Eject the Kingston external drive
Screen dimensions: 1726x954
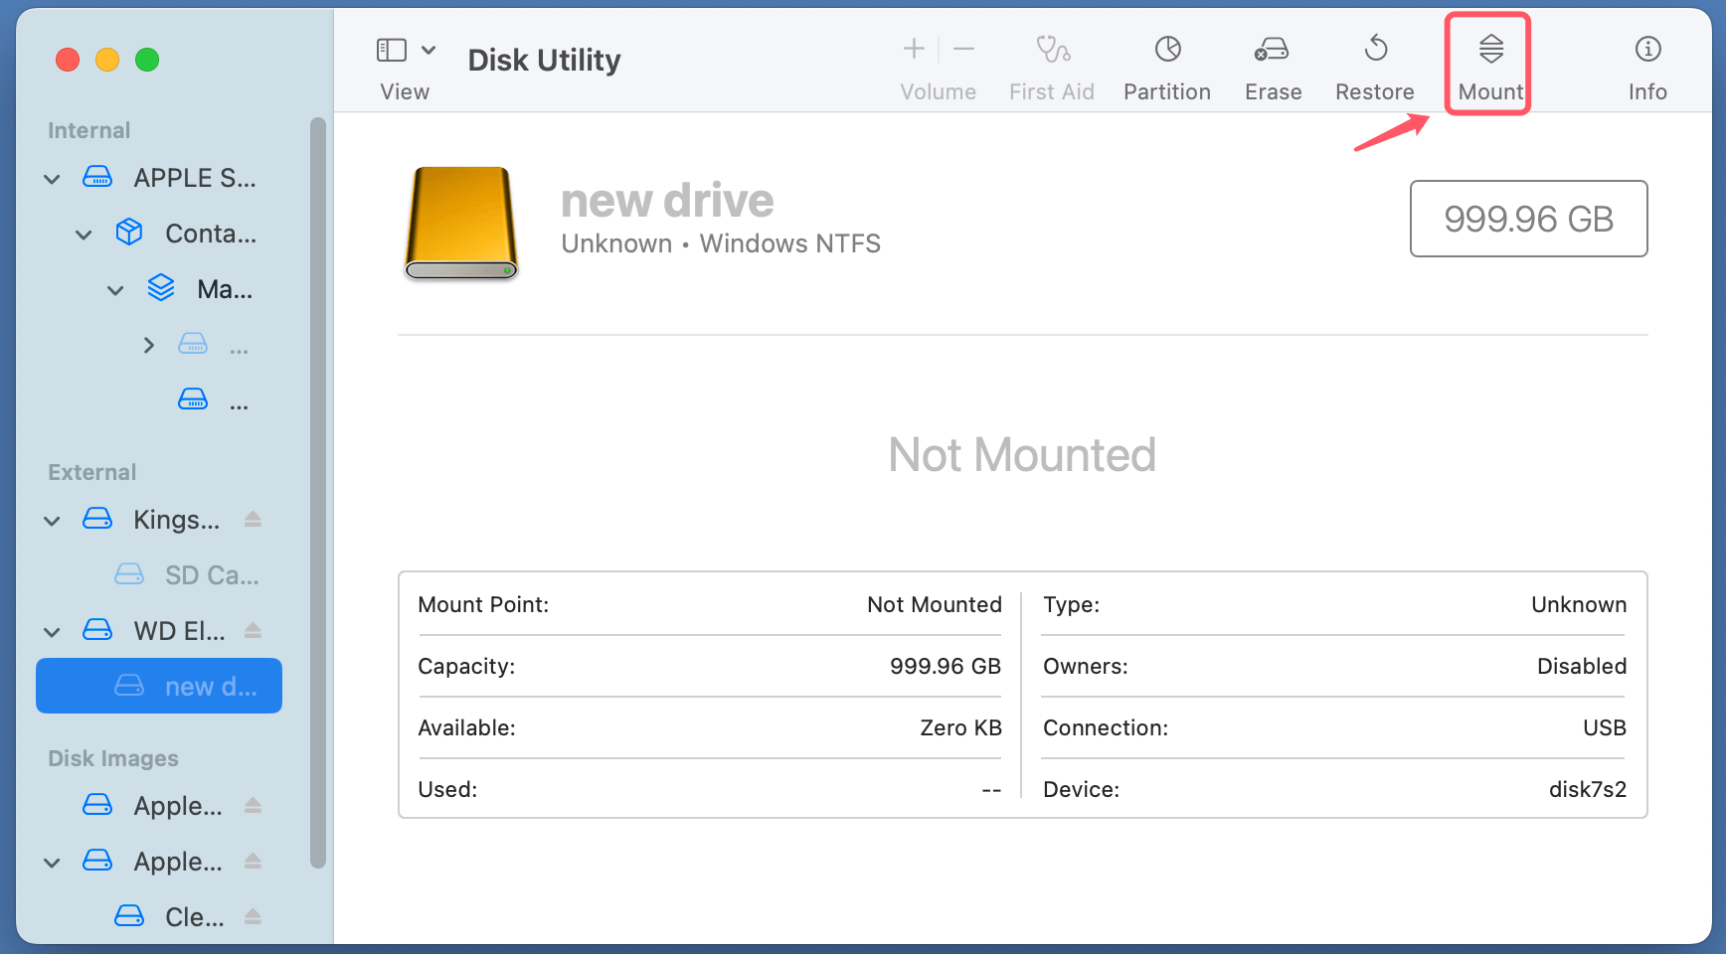pyautogui.click(x=253, y=519)
